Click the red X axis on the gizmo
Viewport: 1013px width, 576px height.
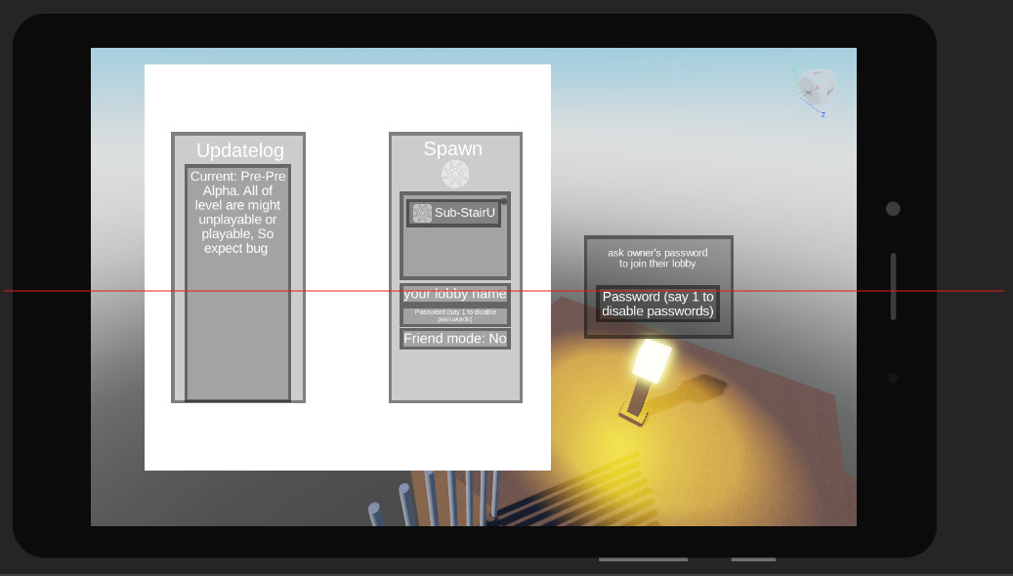coord(819,86)
